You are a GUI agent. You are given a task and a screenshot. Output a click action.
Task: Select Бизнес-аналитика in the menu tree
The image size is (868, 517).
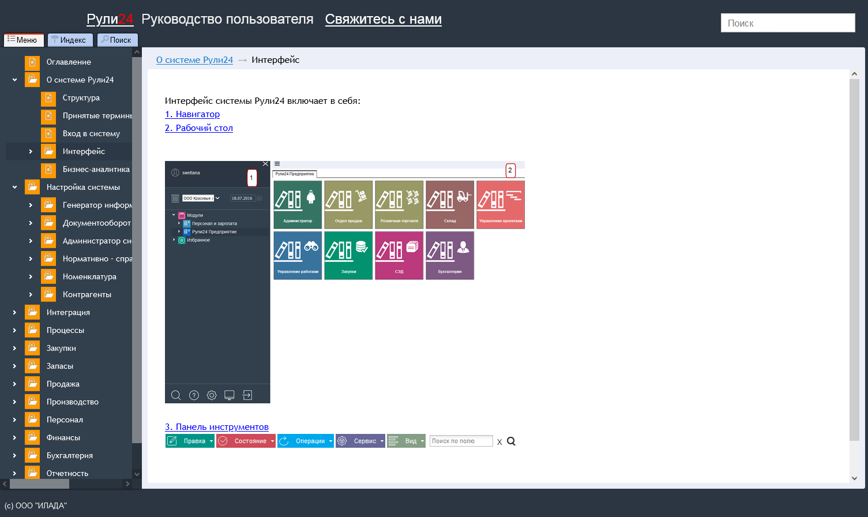pos(96,169)
